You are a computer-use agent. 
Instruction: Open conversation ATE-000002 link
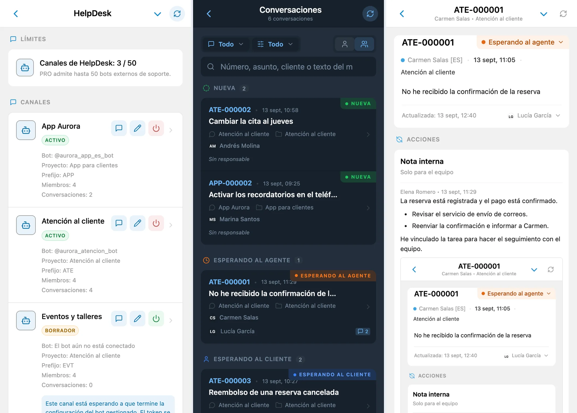pos(230,110)
